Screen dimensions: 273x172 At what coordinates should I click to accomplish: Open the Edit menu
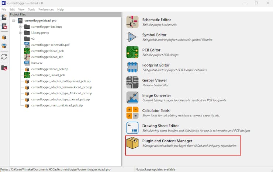(12, 9)
